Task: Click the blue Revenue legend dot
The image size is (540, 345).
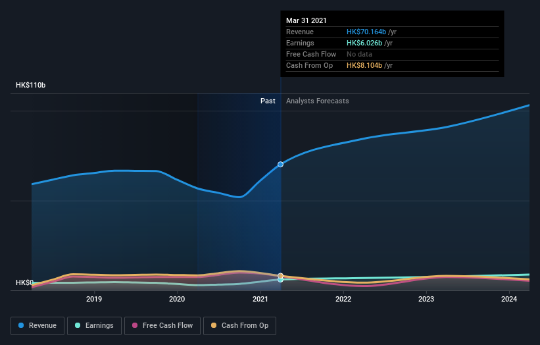Action: click(21, 325)
